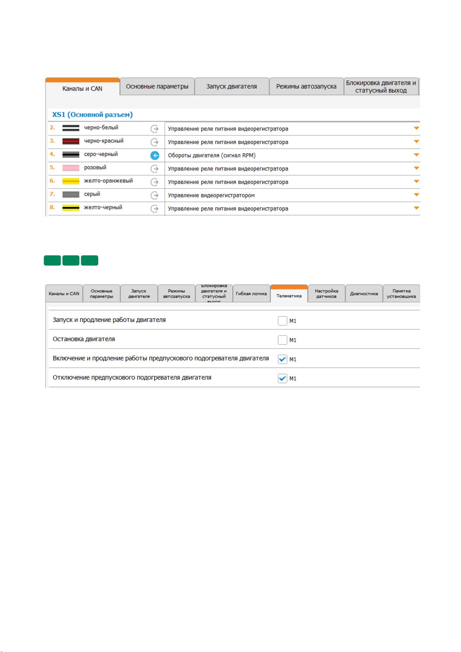This screenshot has width=461, height=652.
Task: Click the серо-черный wire name
Action: tap(101, 154)
